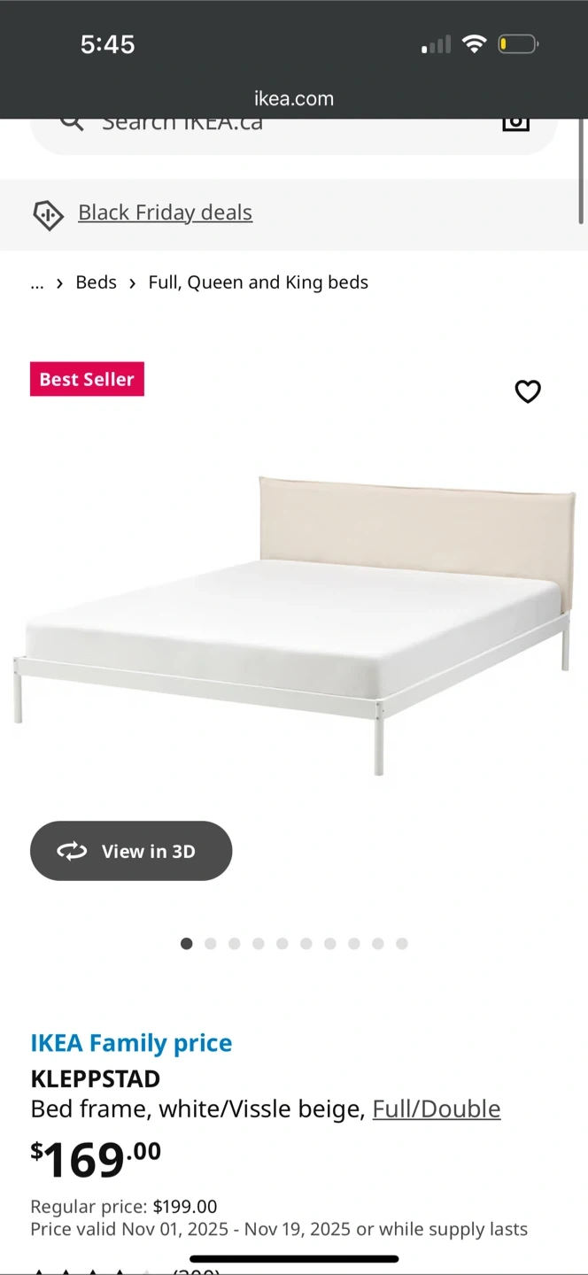Viewport: 588px width, 1275px height.
Task: Go to the Beds breadcrumb
Action: point(97,282)
